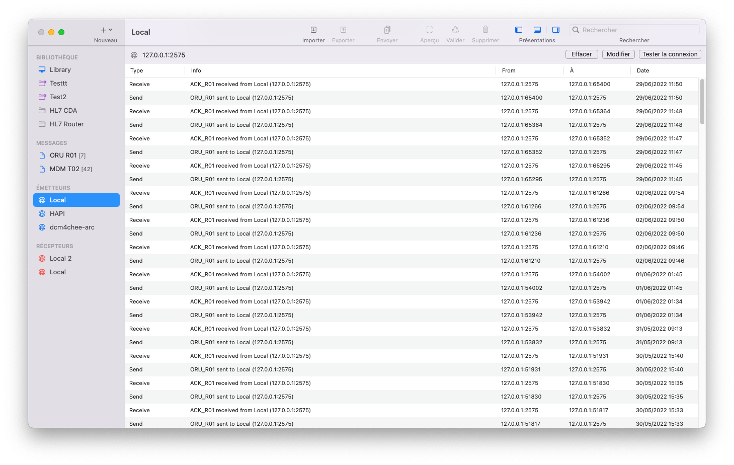Select the Local 2 receiver

(x=60, y=259)
